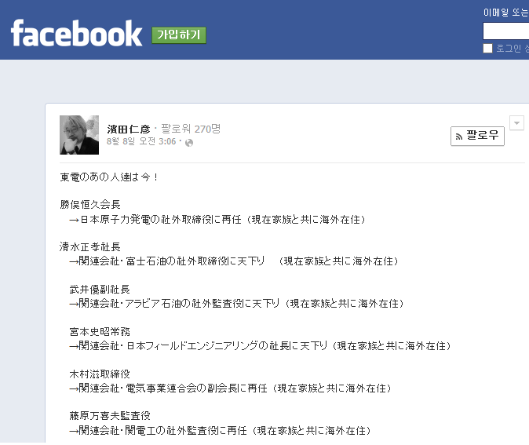Image resolution: width=529 pixels, height=445 pixels.
Task: Follow the author with the 팔로우 button
Action: click(x=477, y=136)
